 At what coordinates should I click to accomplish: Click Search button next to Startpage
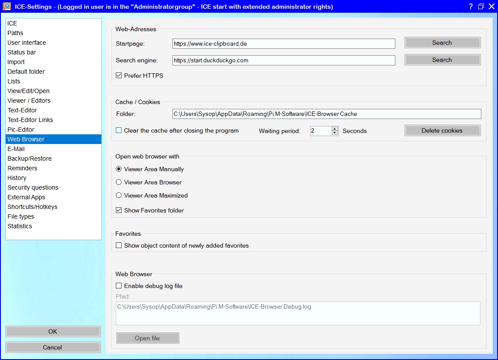[x=442, y=43]
